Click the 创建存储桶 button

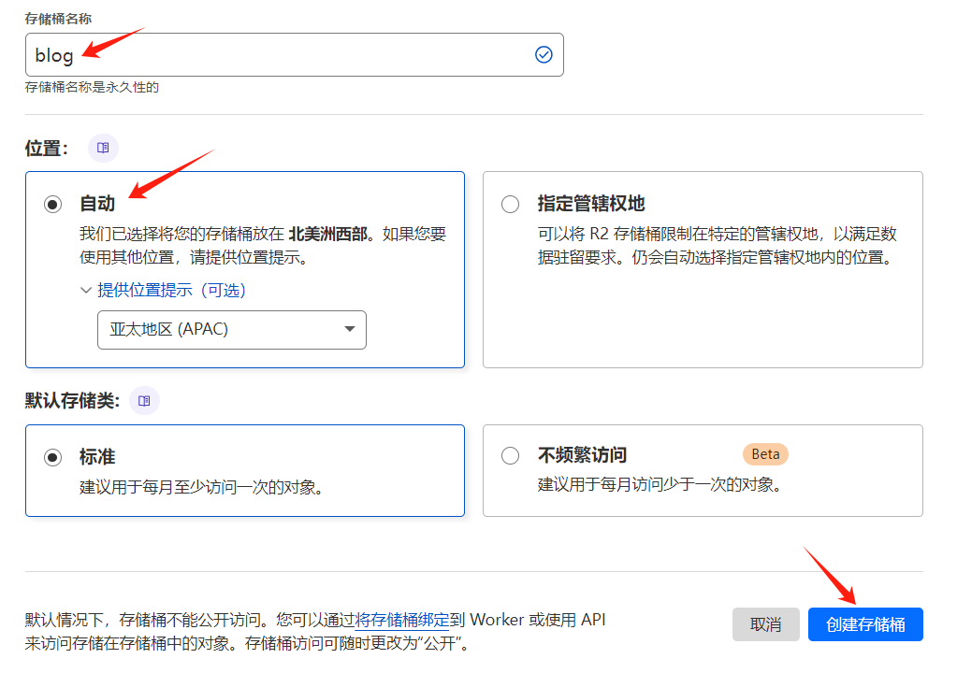865,624
